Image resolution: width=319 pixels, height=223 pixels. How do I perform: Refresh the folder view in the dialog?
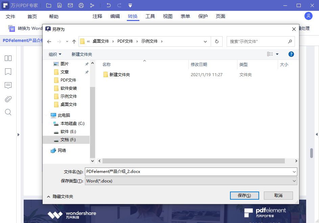(217, 41)
